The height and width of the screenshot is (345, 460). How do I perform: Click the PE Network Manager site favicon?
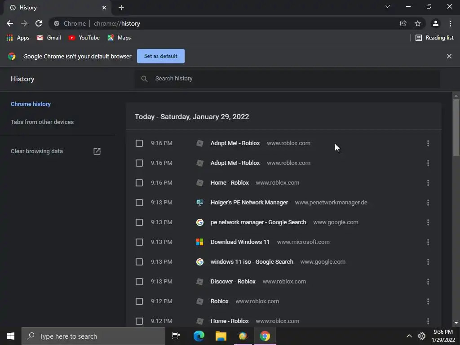pyautogui.click(x=200, y=203)
